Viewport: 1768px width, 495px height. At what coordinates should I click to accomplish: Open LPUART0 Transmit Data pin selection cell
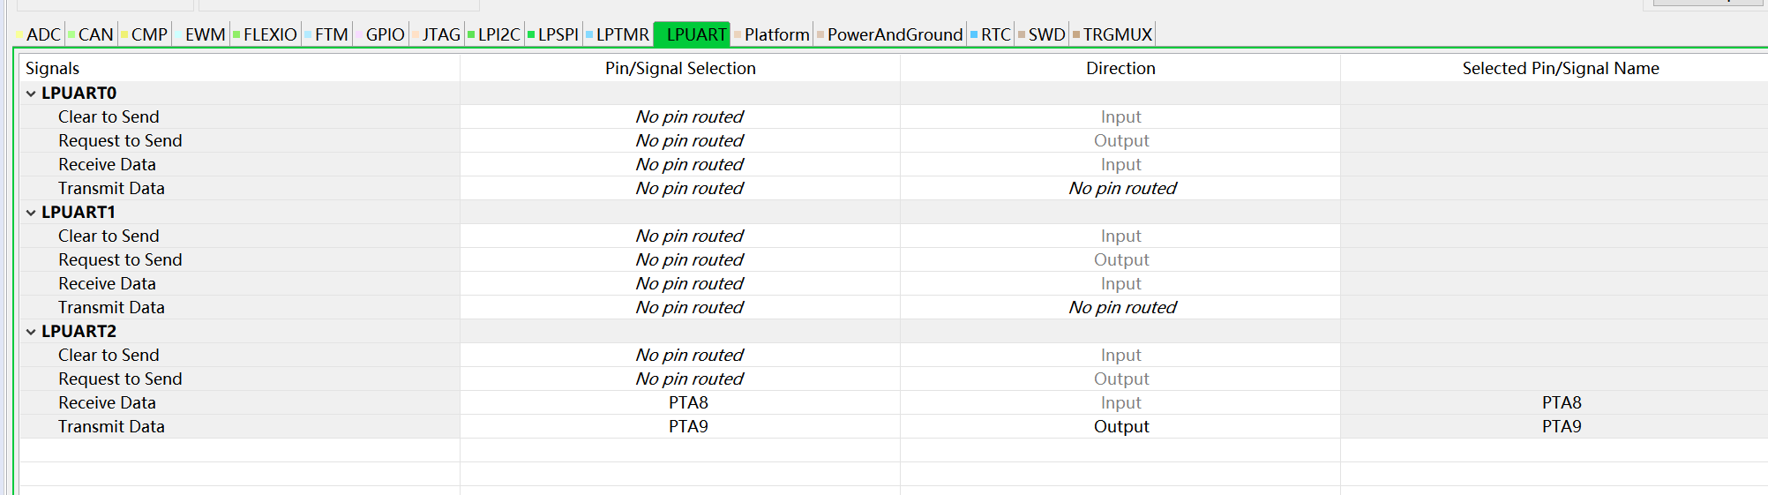pyautogui.click(x=689, y=188)
